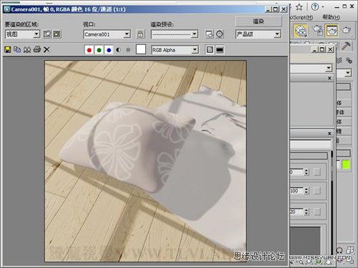Toggle the black UI frame button
The image size is (358, 268).
[x=220, y=50]
